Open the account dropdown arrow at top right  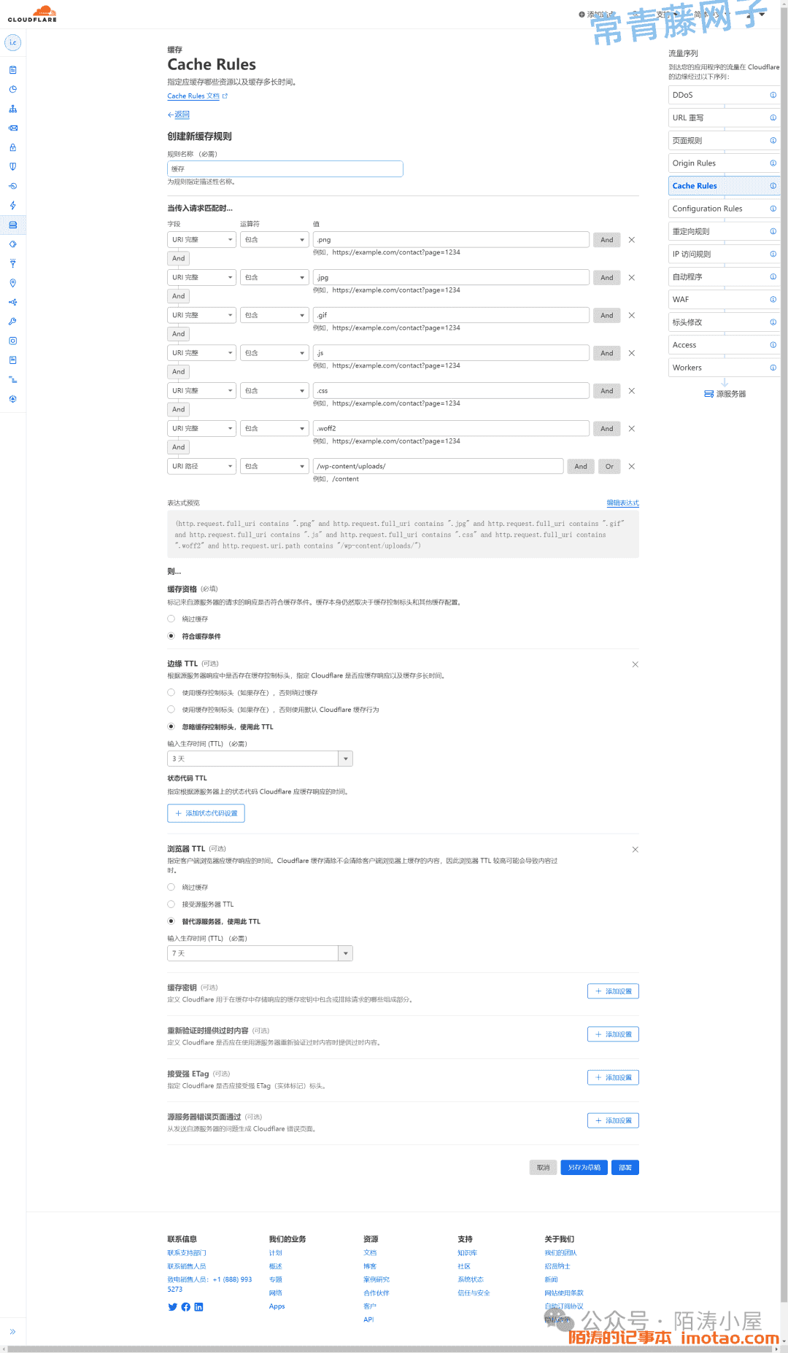click(x=762, y=15)
